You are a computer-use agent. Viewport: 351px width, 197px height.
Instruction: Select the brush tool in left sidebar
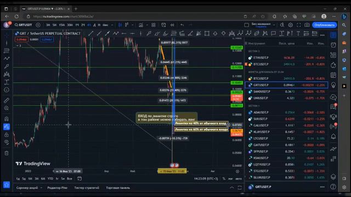pos(7,66)
